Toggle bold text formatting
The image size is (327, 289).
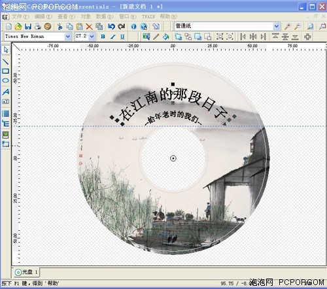point(103,37)
